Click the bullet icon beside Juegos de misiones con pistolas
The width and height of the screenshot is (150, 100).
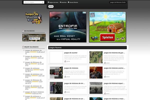(x=24, y=74)
